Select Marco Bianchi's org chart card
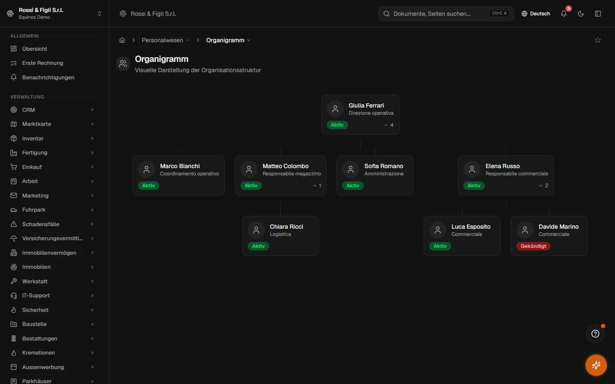 (x=179, y=175)
